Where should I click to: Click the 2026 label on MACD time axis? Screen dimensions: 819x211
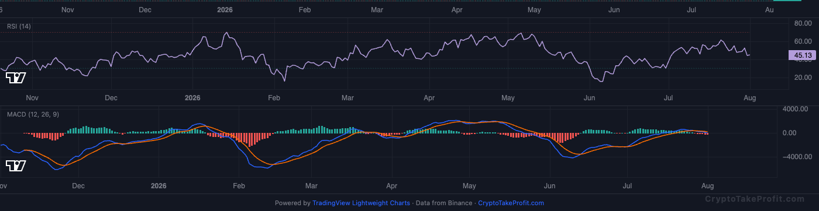click(x=159, y=186)
